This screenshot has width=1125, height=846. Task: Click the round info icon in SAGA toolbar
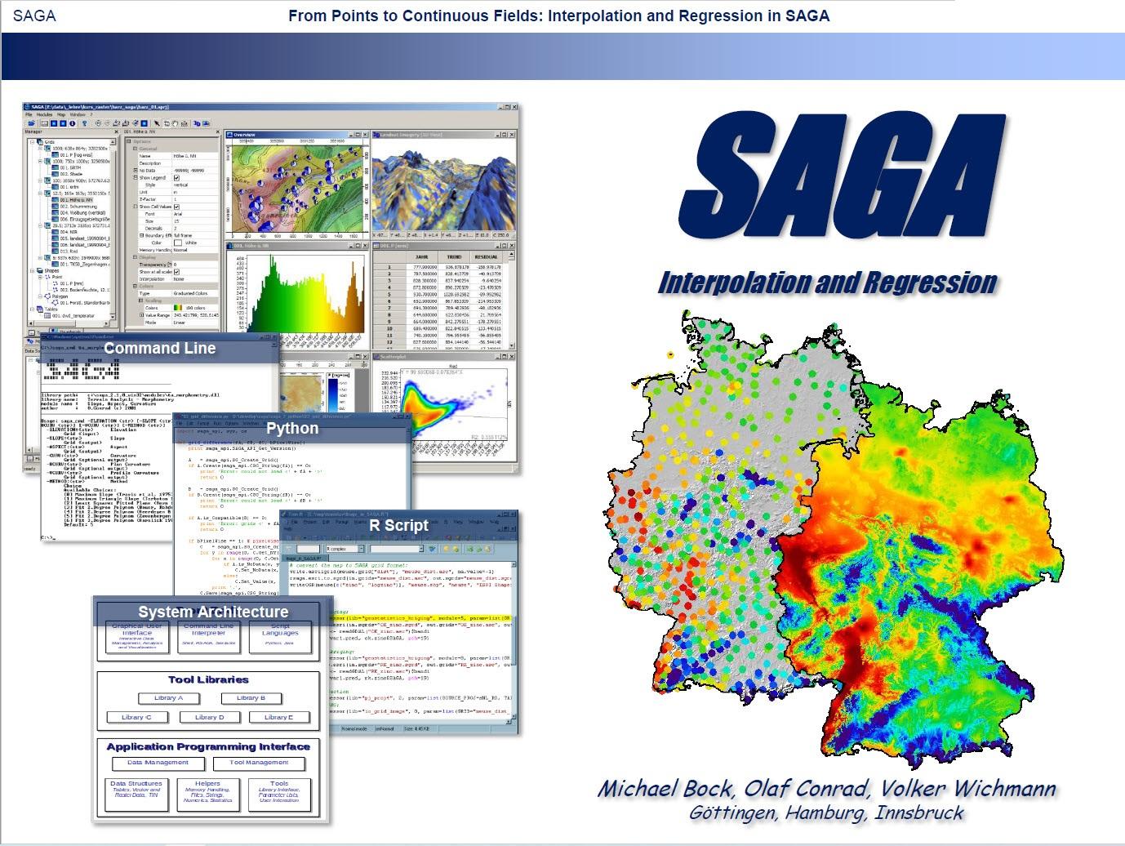click(x=73, y=123)
